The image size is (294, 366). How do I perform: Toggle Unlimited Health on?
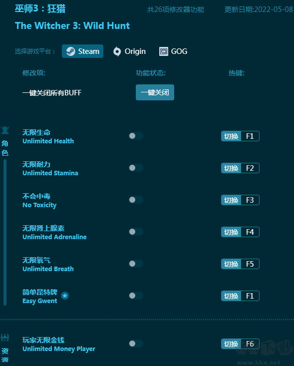coord(136,136)
